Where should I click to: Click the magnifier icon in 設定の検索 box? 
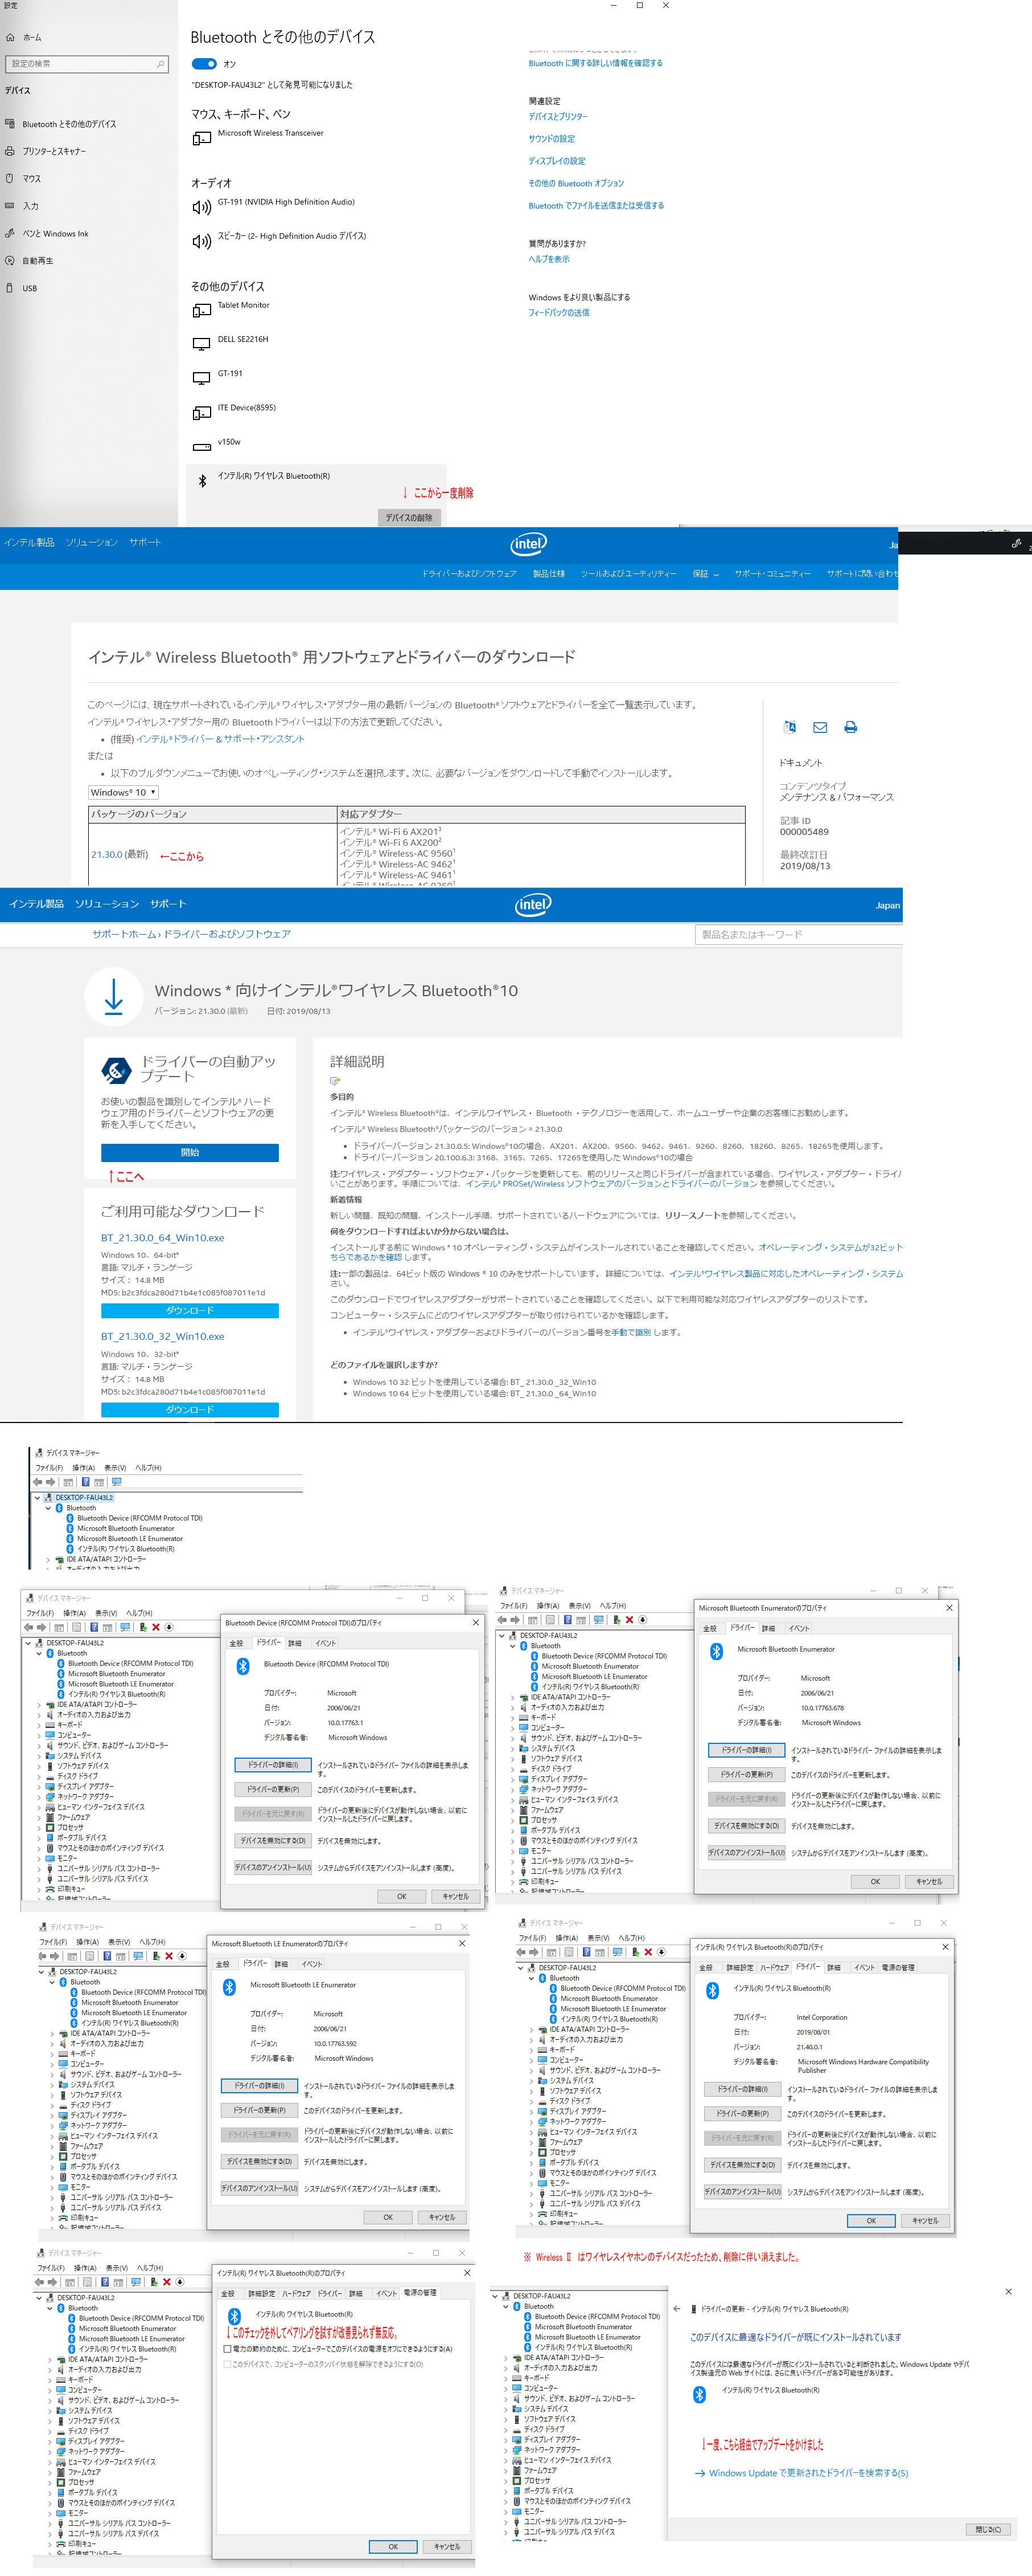click(x=160, y=64)
